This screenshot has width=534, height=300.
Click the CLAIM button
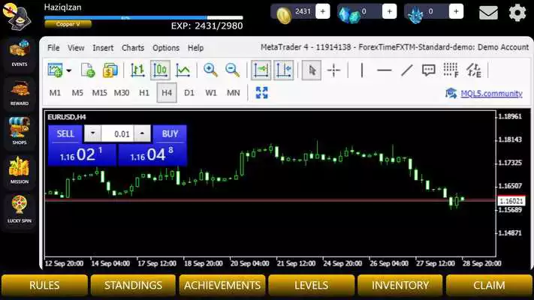coord(489,285)
